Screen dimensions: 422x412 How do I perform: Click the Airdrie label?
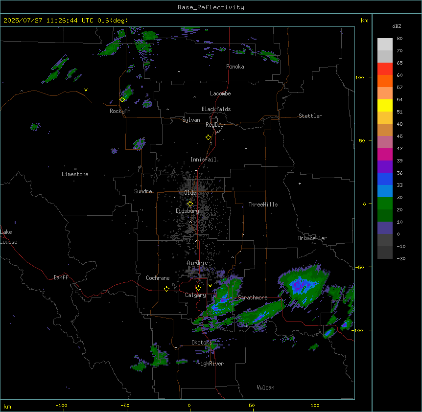198,263
